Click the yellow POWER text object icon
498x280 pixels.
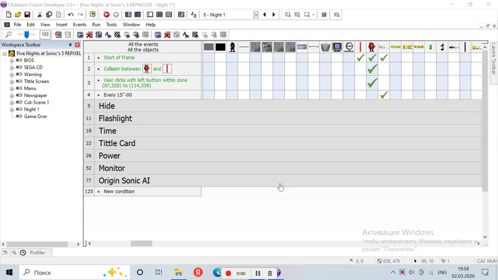(396, 47)
